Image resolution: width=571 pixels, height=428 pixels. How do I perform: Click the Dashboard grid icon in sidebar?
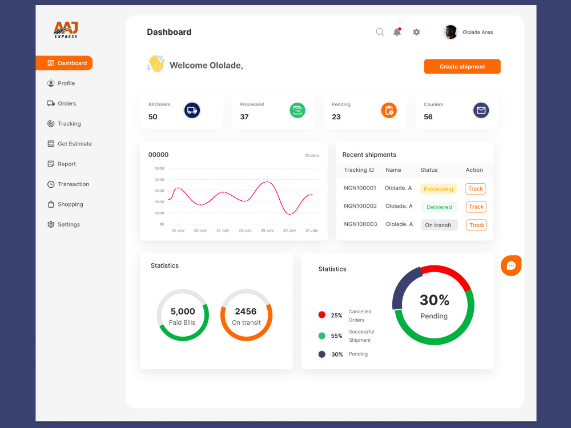pos(51,63)
